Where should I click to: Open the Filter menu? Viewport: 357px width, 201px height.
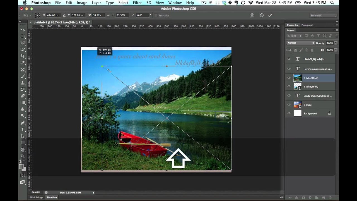pyautogui.click(x=137, y=3)
